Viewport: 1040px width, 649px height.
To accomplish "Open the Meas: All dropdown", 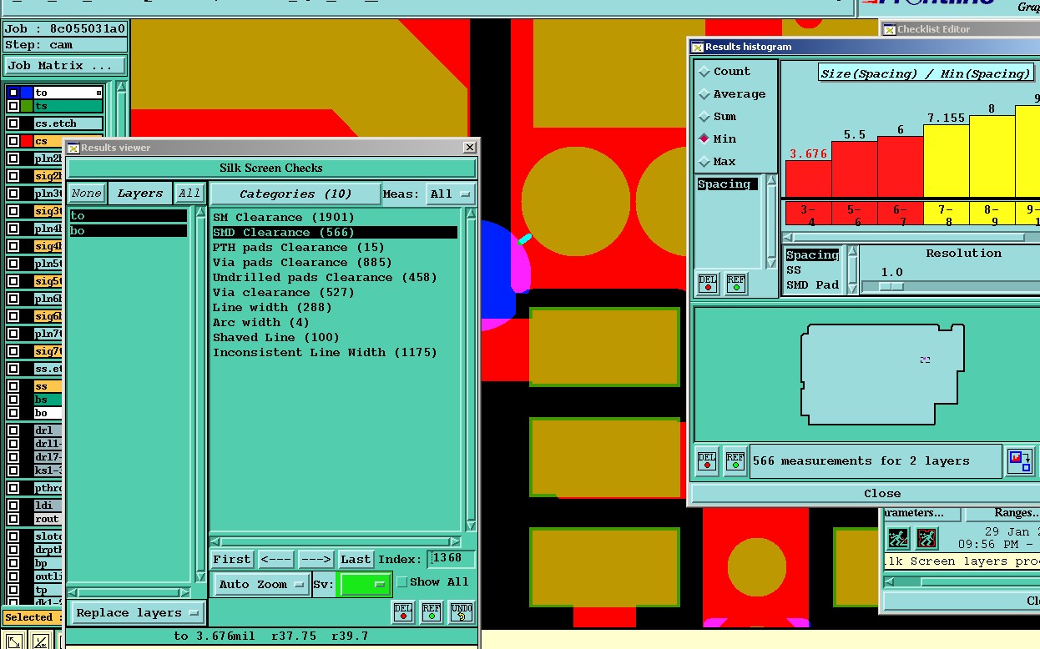I will tap(450, 194).
